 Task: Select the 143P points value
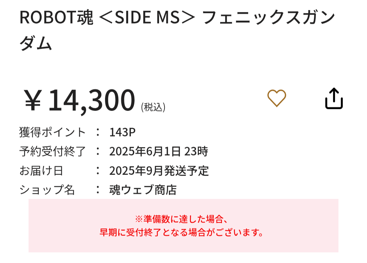122,132
